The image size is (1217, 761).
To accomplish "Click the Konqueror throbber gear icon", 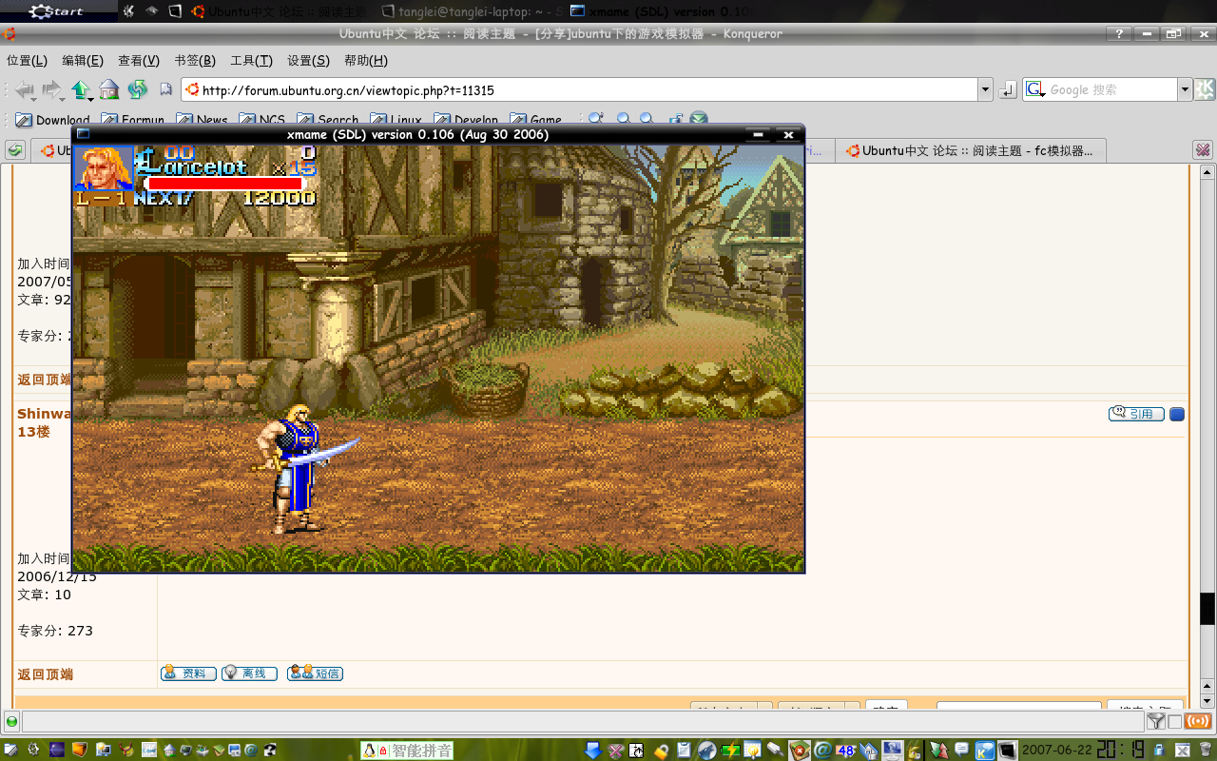I will (1205, 89).
